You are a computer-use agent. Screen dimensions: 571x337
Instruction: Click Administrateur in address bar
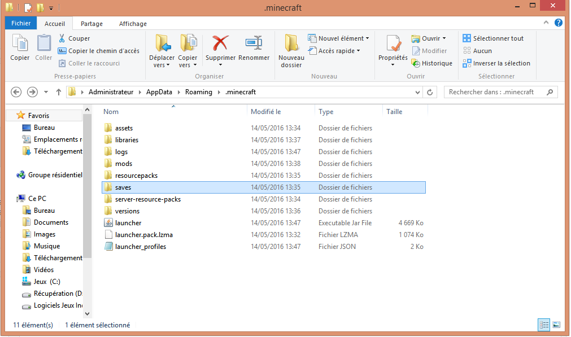[x=111, y=92]
